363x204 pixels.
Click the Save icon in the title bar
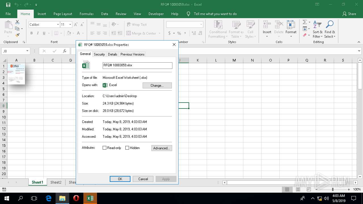8,5
